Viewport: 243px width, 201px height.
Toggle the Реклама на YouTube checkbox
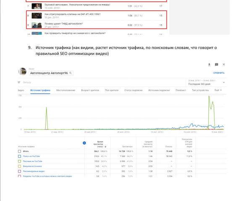[19, 161]
